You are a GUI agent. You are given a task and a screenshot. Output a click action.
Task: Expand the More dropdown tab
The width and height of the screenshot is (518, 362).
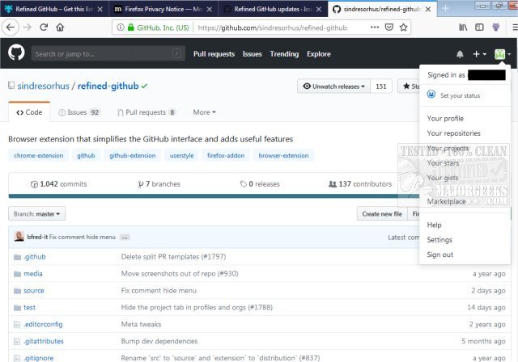(x=205, y=112)
